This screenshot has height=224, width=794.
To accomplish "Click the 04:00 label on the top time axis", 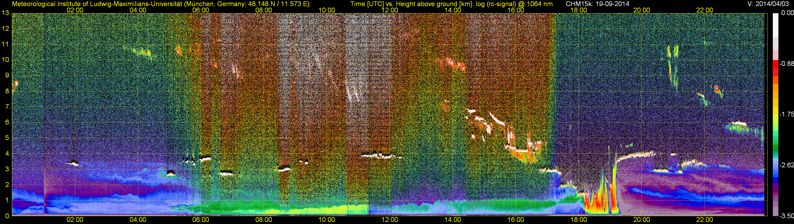I will pyautogui.click(x=138, y=10).
